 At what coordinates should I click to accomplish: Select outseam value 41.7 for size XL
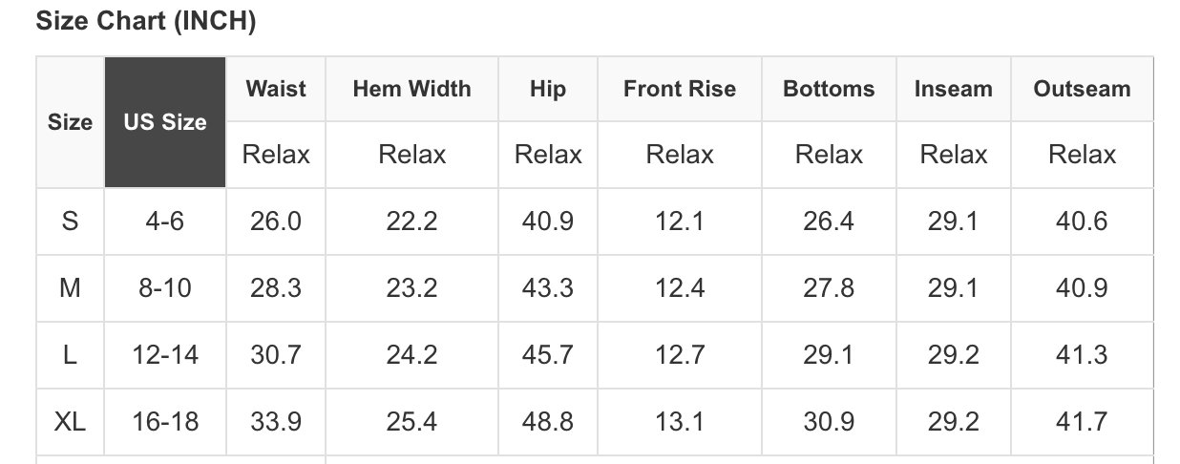[x=1082, y=421]
